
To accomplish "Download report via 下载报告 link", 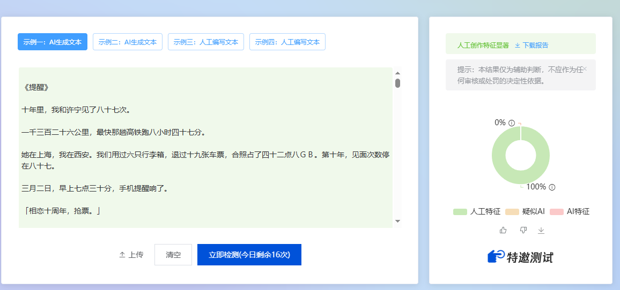I will 532,45.
